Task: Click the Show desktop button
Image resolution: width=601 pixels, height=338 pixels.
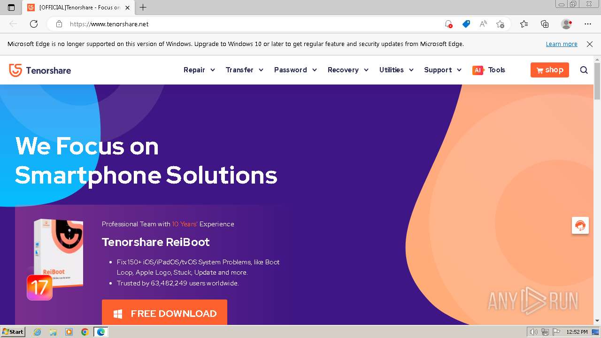Action: [595, 332]
